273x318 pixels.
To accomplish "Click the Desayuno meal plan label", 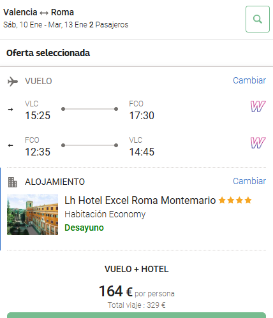I will pyautogui.click(x=84, y=228).
